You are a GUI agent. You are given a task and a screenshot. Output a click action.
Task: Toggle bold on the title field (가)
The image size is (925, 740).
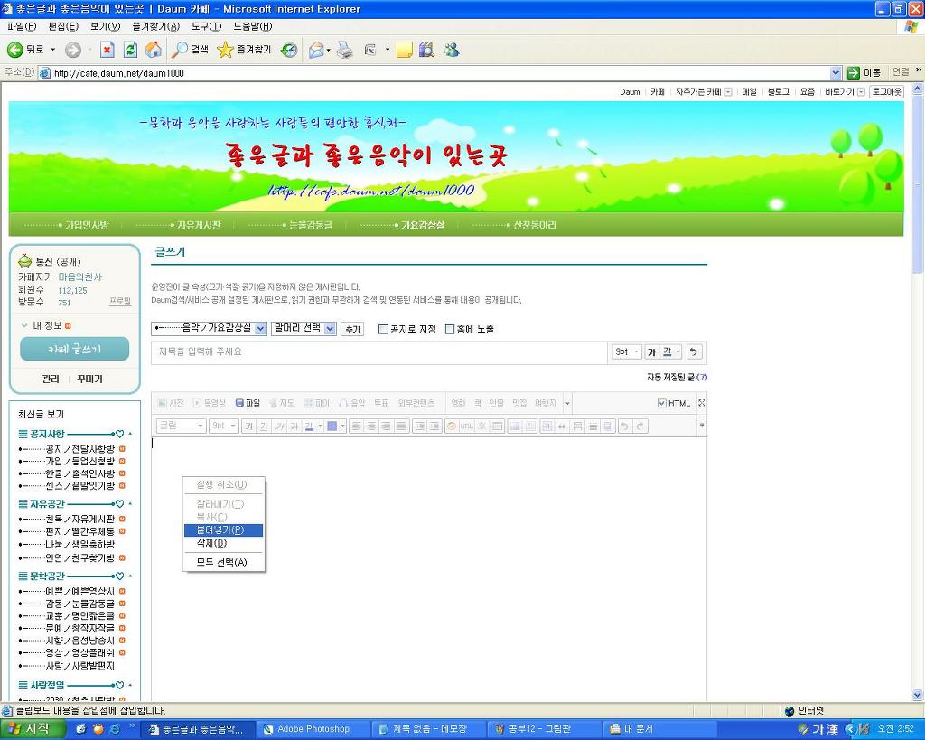(651, 351)
